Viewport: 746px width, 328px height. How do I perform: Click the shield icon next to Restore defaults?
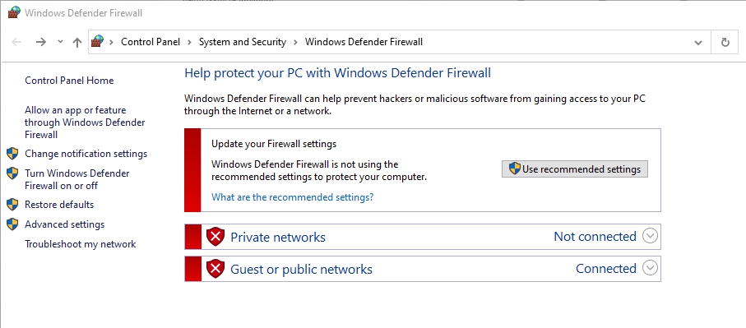(x=12, y=205)
